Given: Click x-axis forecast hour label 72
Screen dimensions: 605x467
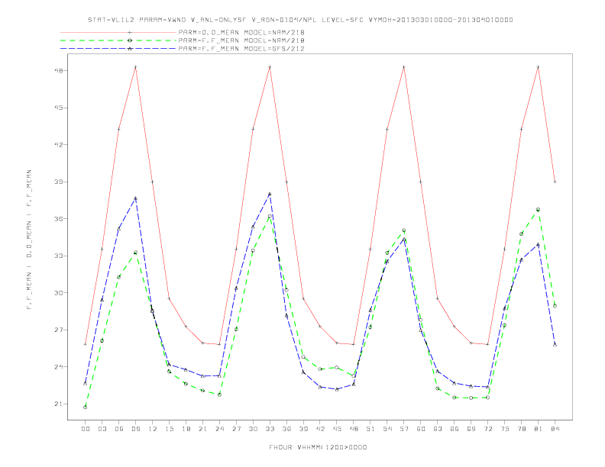Looking at the screenshot, I should pyautogui.click(x=487, y=429).
